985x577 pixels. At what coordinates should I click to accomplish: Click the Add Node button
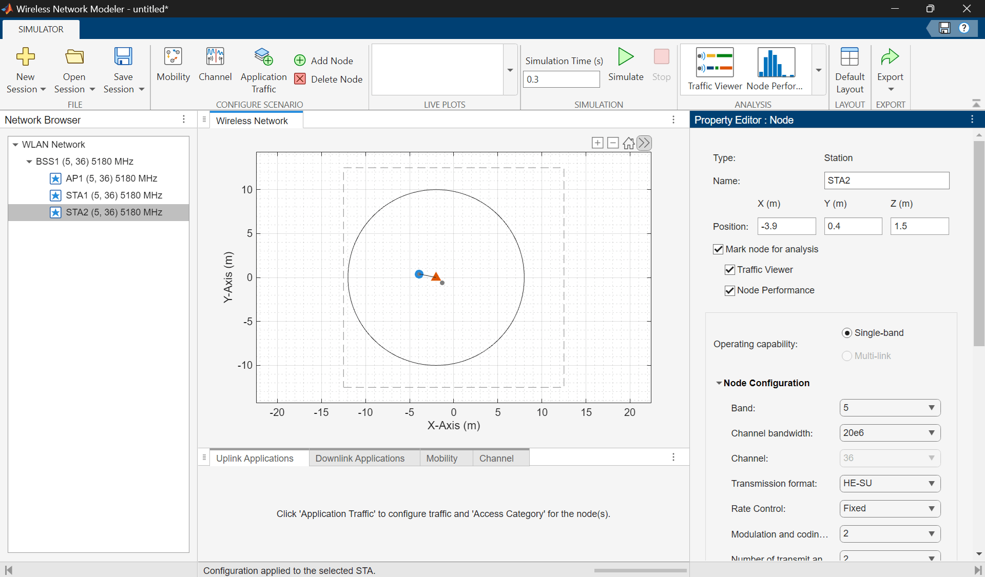coord(324,61)
